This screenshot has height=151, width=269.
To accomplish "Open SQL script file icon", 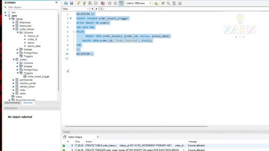I will pyautogui.click(x=66, y=3).
